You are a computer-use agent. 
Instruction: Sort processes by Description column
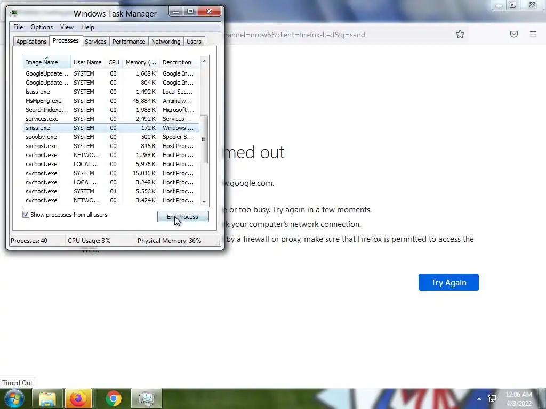[x=179, y=62]
